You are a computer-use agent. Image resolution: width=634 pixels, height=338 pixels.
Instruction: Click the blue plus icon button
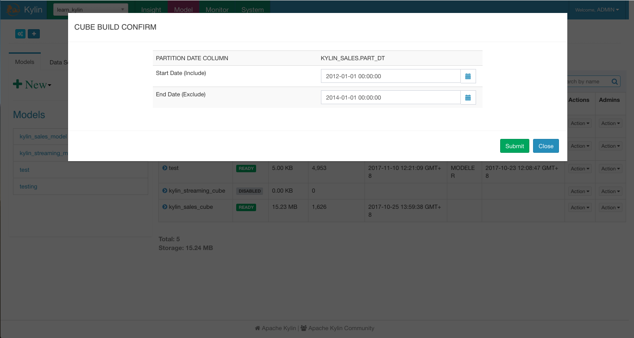tap(34, 34)
